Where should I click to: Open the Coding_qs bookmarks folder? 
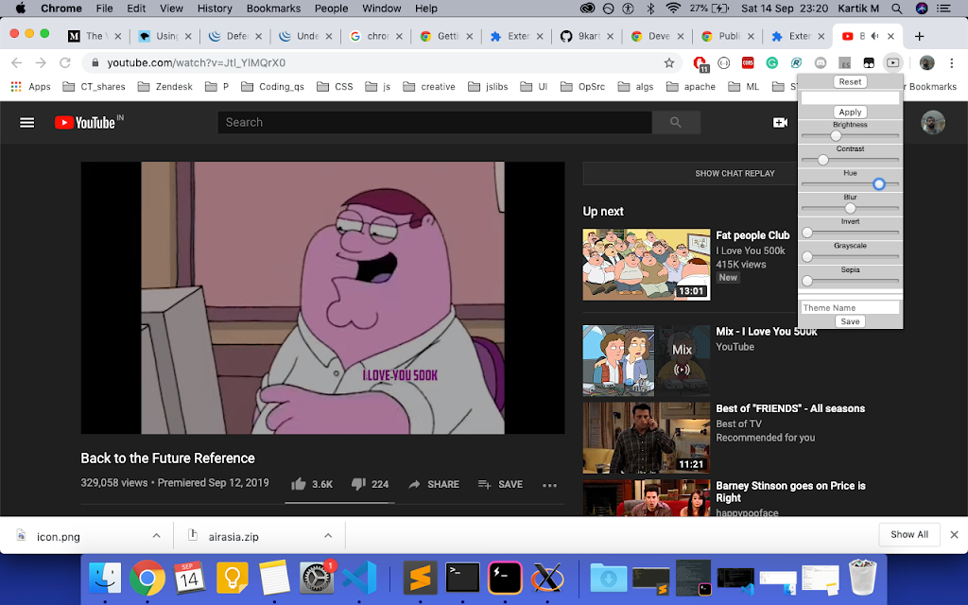272,86
